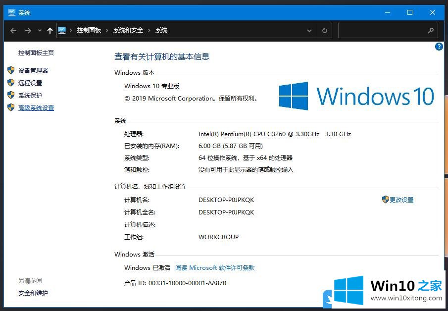This screenshot has width=448, height=311.
Task: Open help with the blue question mark
Action: coord(439,47)
